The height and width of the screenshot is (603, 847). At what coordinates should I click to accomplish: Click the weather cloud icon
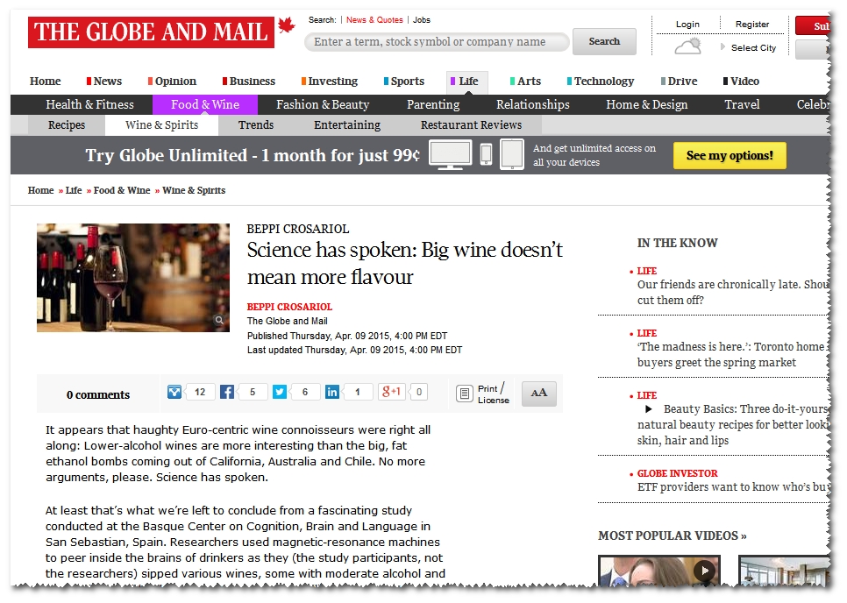687,46
